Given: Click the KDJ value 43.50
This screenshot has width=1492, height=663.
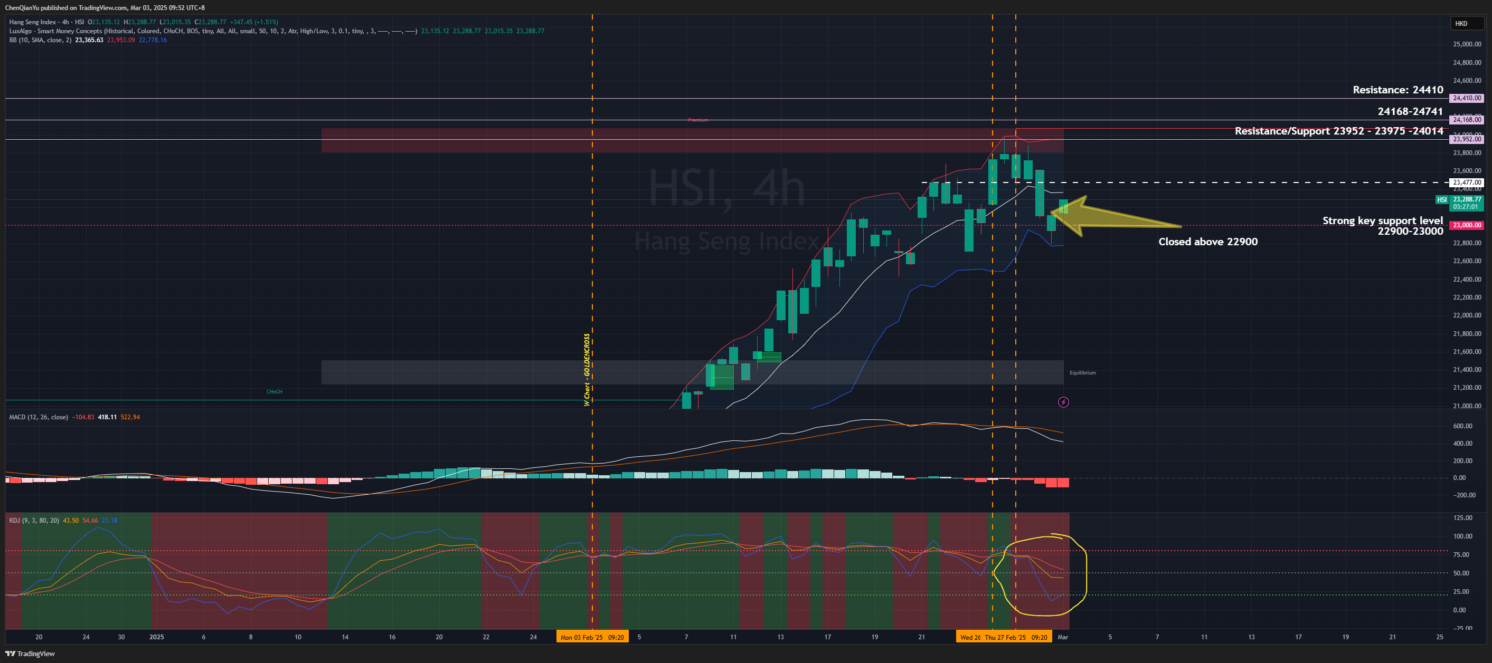Looking at the screenshot, I should 71,521.
